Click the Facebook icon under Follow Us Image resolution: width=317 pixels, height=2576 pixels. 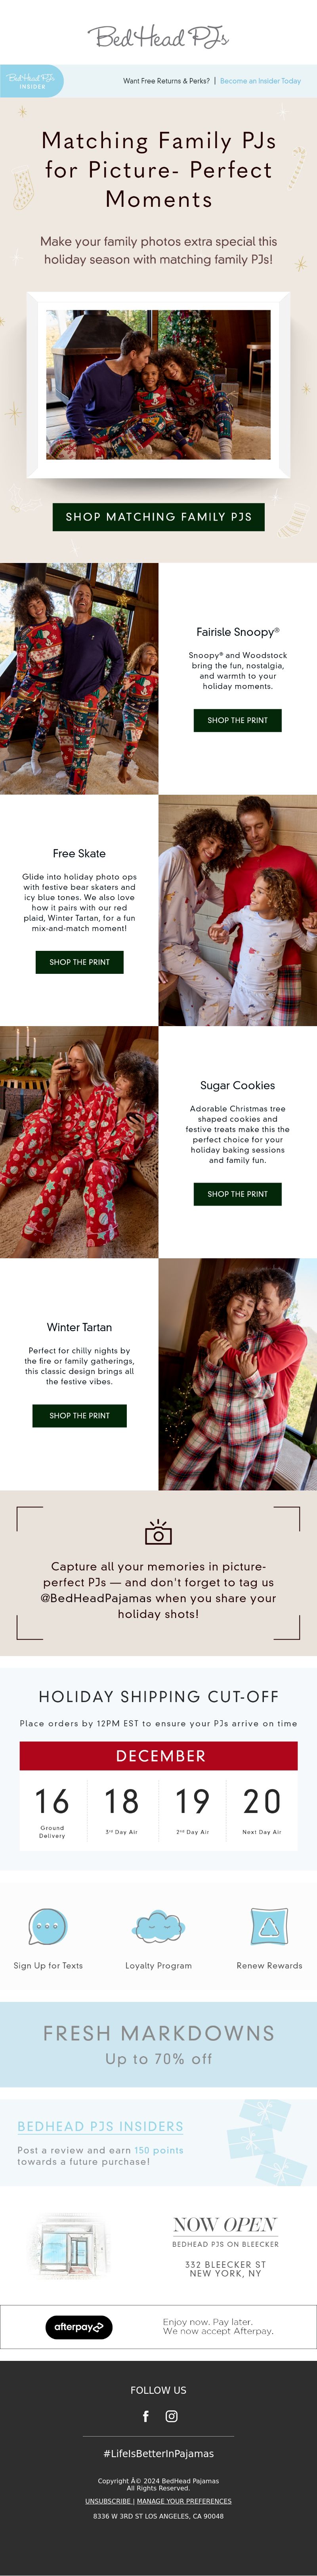[x=145, y=2416]
